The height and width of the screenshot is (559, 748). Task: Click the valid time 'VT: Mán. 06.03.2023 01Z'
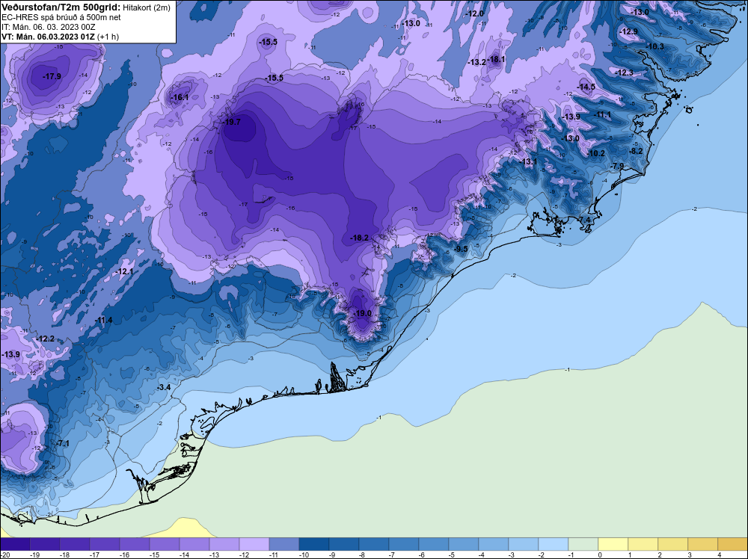coord(48,37)
